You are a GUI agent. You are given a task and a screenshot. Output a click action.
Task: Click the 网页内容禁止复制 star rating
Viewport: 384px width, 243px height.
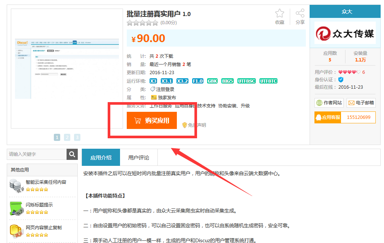click(x=37, y=235)
